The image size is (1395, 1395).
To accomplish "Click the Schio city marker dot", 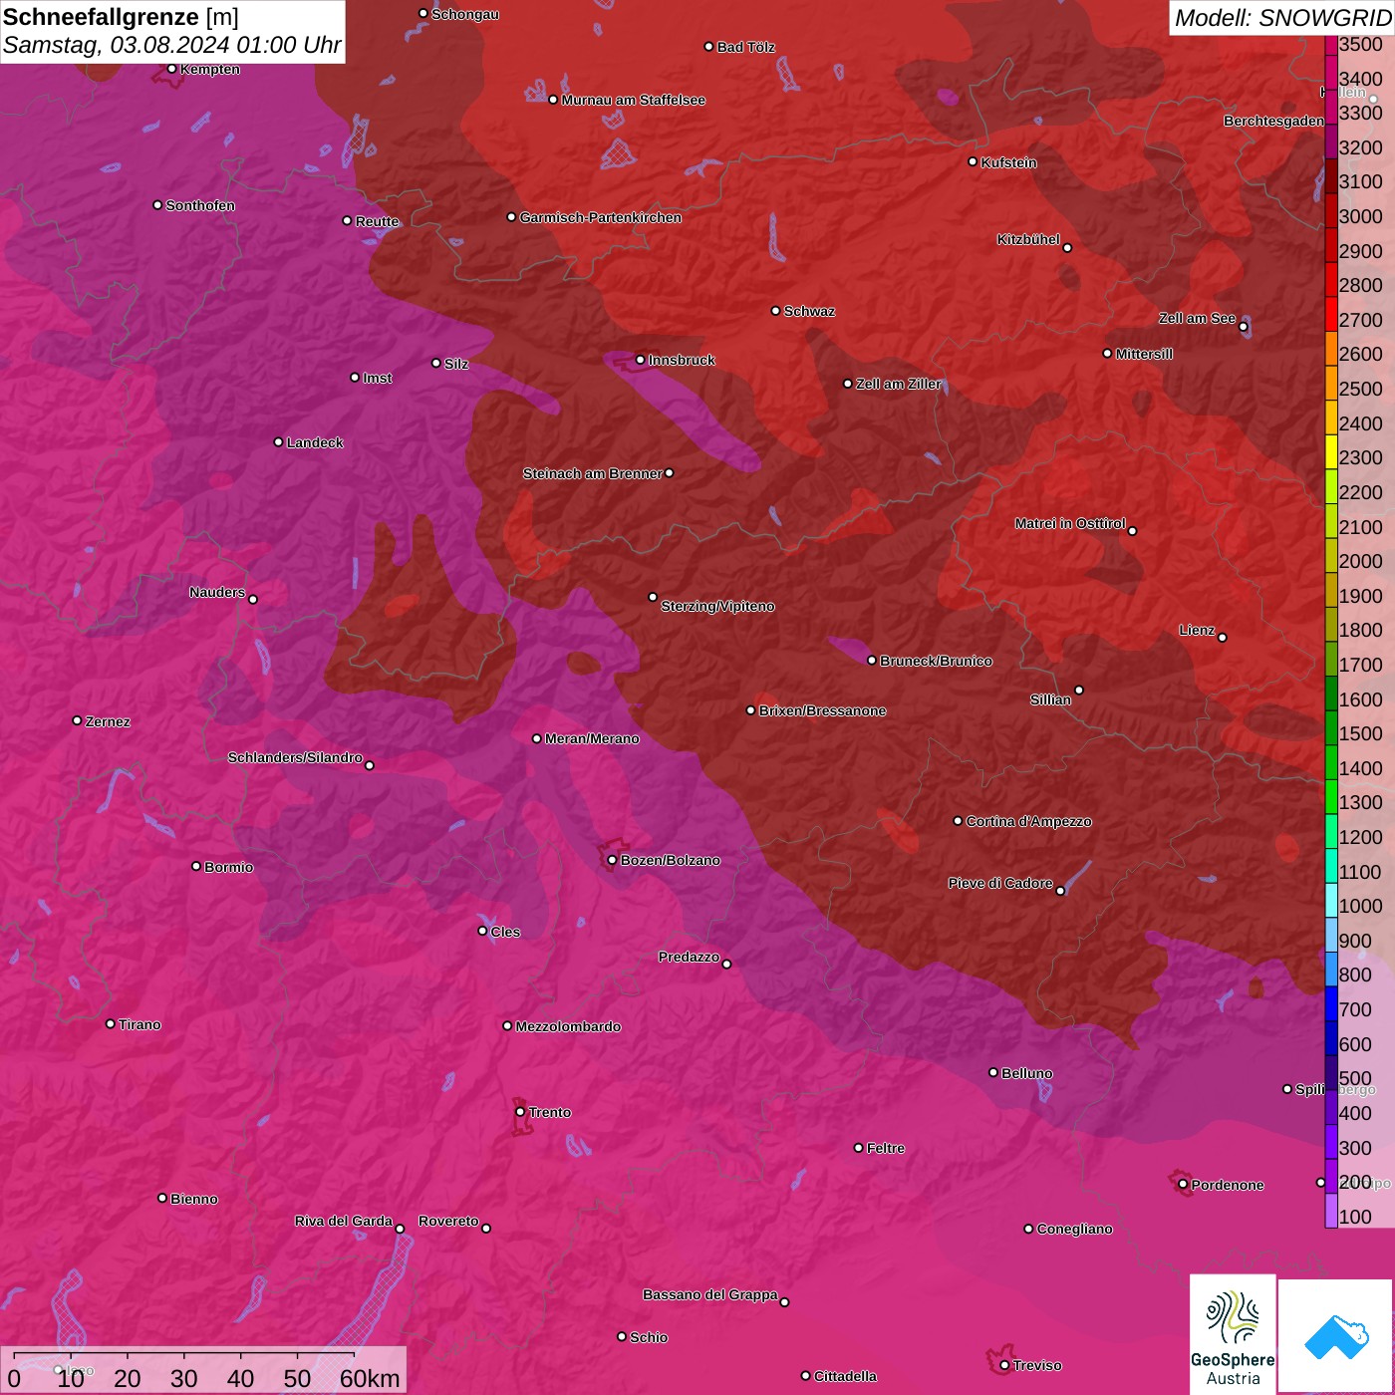I will (622, 1337).
